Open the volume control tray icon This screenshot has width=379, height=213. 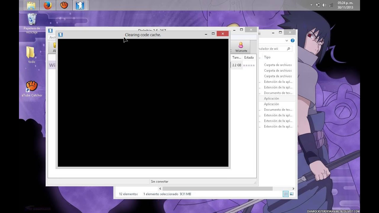click(324, 5)
